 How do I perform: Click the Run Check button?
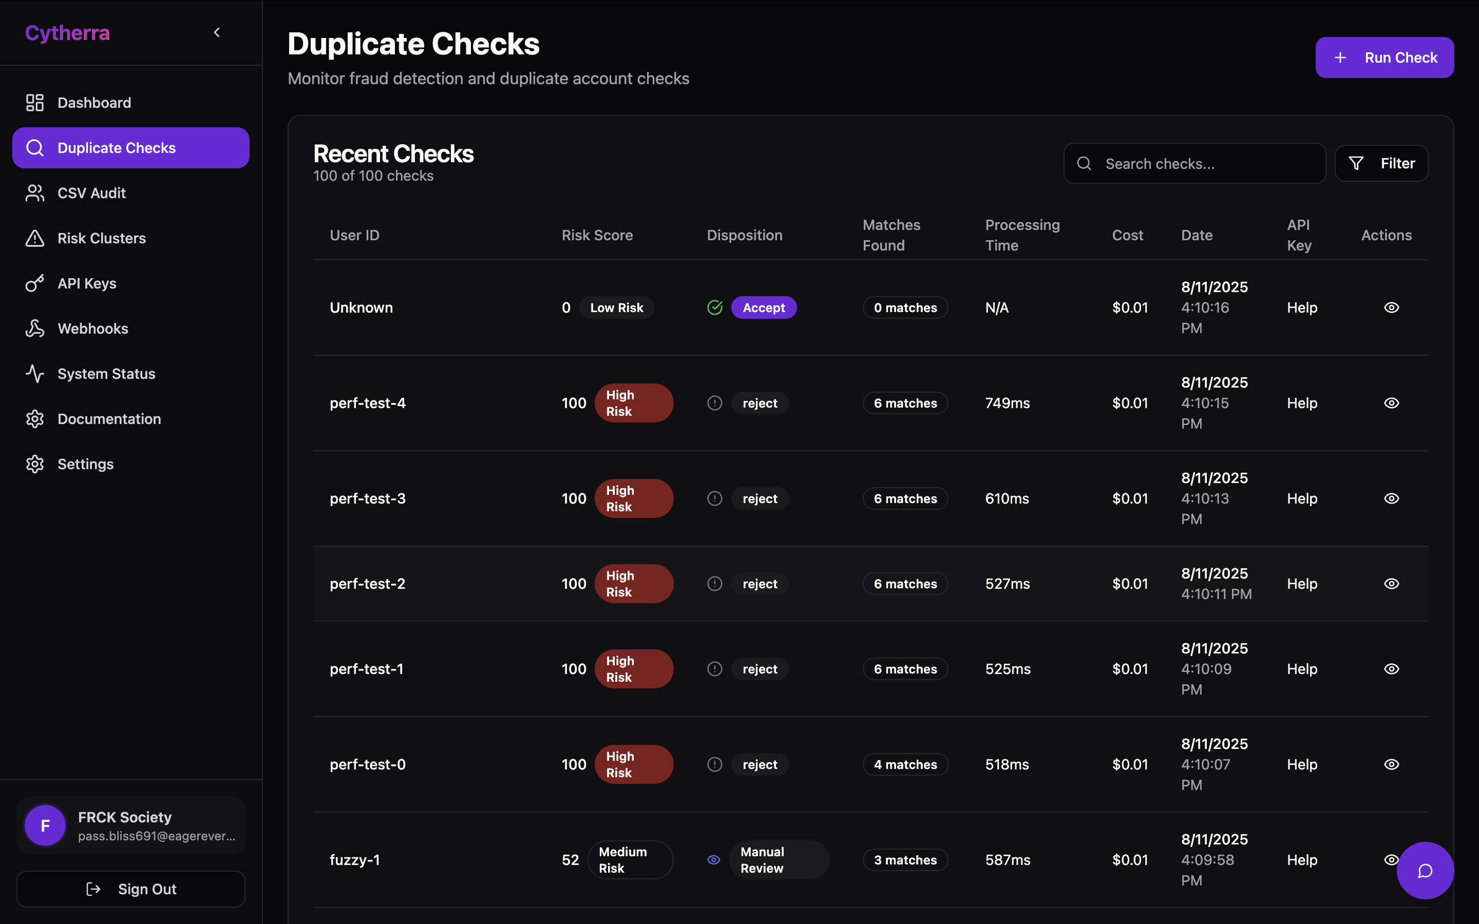click(1385, 57)
